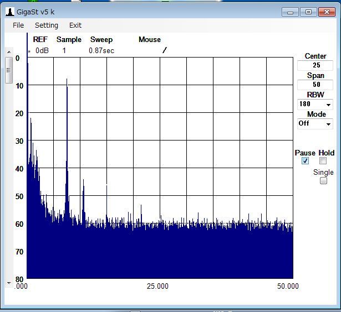This screenshot has width=341, height=312.
Task: Click the Center frequency field with 25
Action: tap(315, 65)
